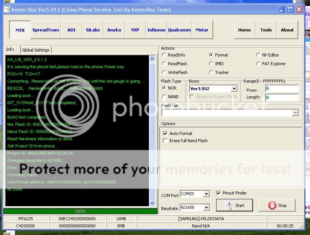
Task: Click the Avator Box title bar icon
Action: (6, 9)
